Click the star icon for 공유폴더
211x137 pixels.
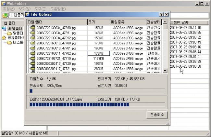tap(4, 38)
